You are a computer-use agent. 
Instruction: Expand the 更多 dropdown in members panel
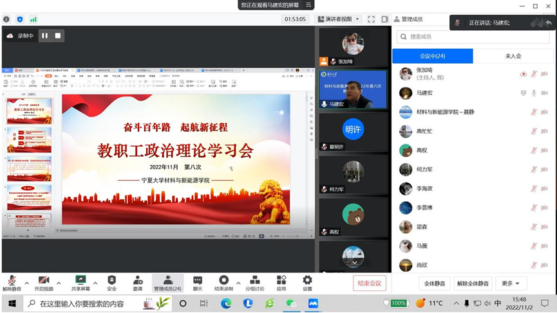tap(511, 283)
